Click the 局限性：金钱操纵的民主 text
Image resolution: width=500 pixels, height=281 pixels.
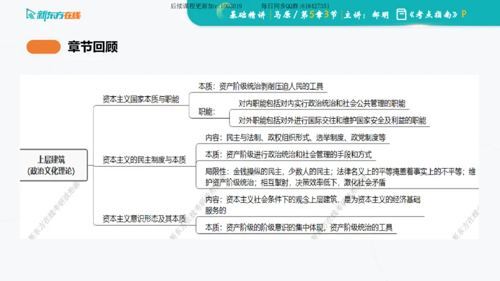[x=340, y=177]
